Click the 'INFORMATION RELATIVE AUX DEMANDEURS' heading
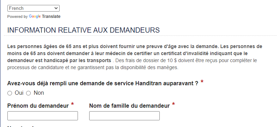The image size is (280, 127). point(83,30)
